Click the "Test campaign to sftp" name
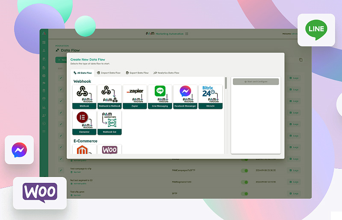 [81, 169]
